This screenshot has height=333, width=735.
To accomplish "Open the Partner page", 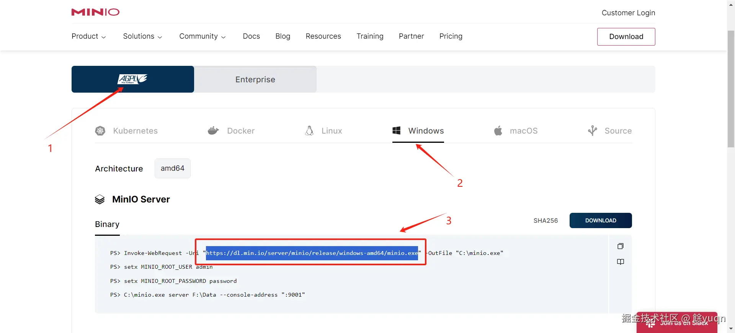I will click(412, 36).
